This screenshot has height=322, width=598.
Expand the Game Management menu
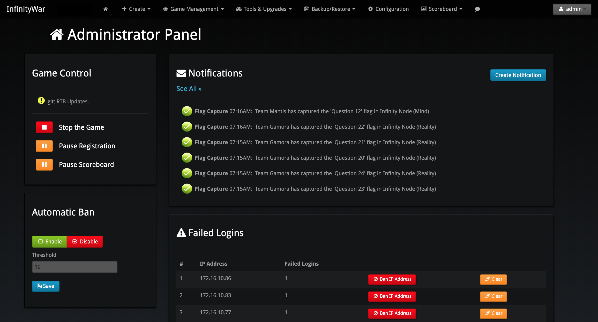[193, 9]
